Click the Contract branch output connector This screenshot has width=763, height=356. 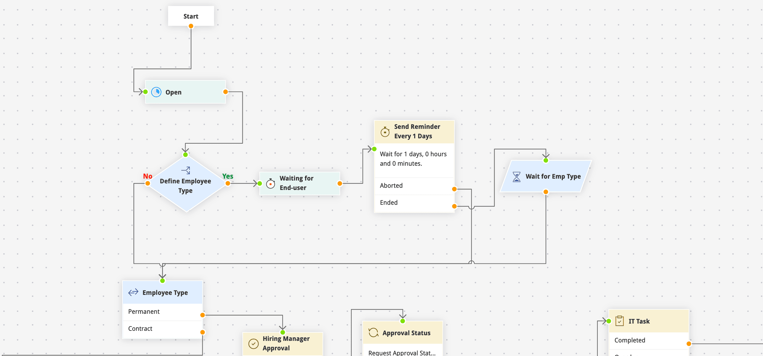point(203,332)
